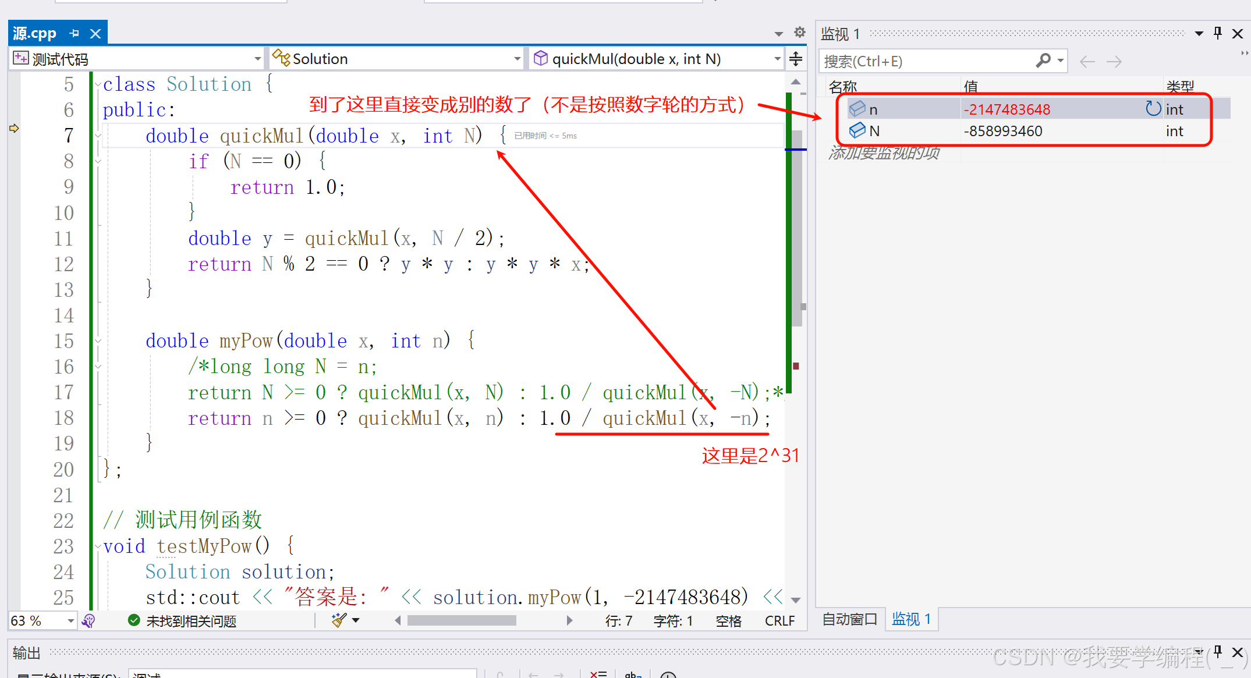Viewport: 1251px width, 678px height.
Task: Click the '// 测试用例函数' comment line
Action: pos(182,520)
